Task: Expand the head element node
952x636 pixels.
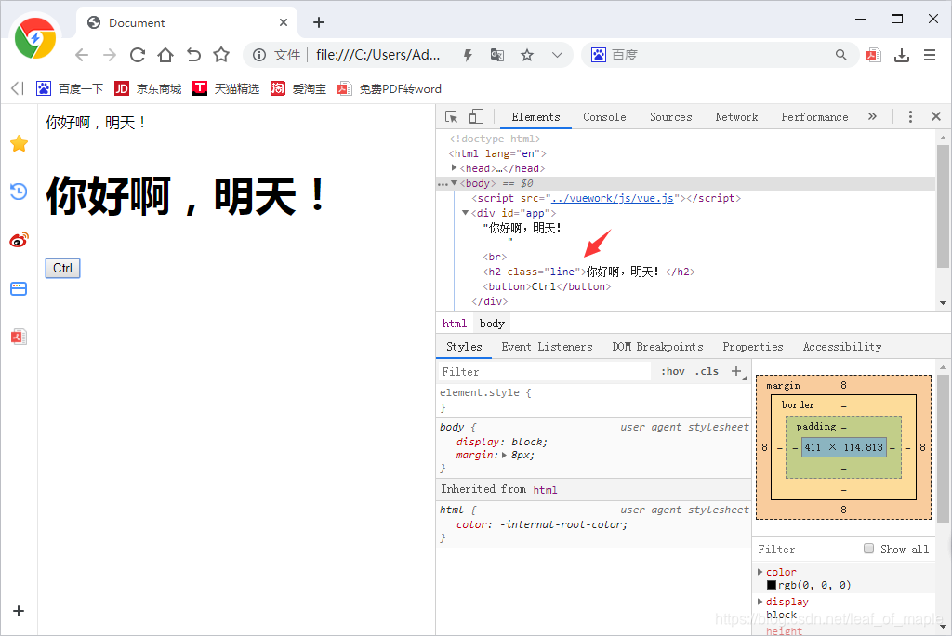Action: 454,167
